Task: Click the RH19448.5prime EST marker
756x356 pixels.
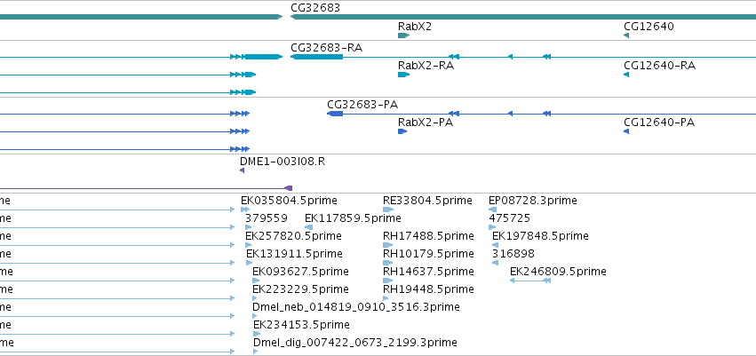Action: click(386, 298)
